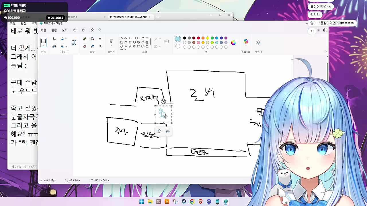Pick the yellow color swatch
Screen dimensions: 367x206
pos(208,38)
